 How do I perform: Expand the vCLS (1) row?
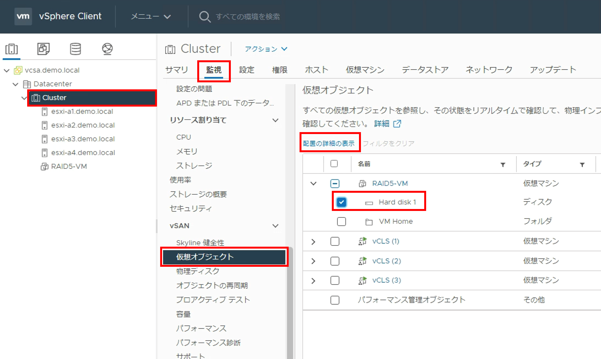point(313,242)
